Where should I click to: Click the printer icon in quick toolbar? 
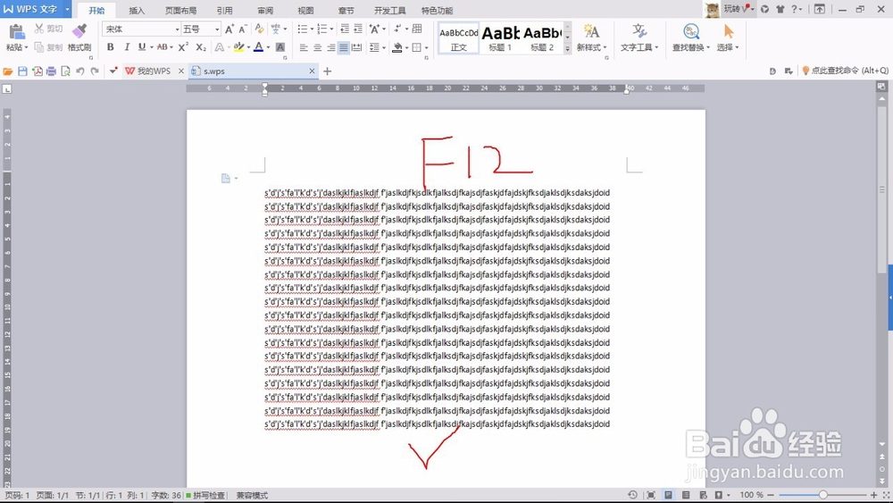(x=51, y=71)
